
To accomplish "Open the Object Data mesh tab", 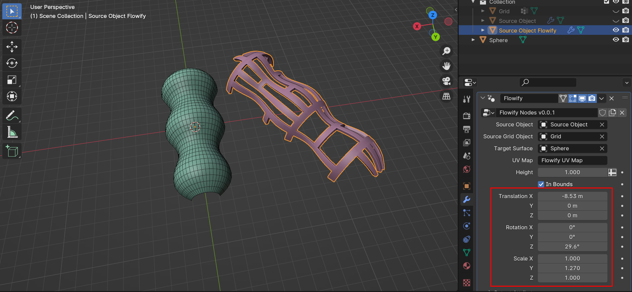I will (x=467, y=253).
